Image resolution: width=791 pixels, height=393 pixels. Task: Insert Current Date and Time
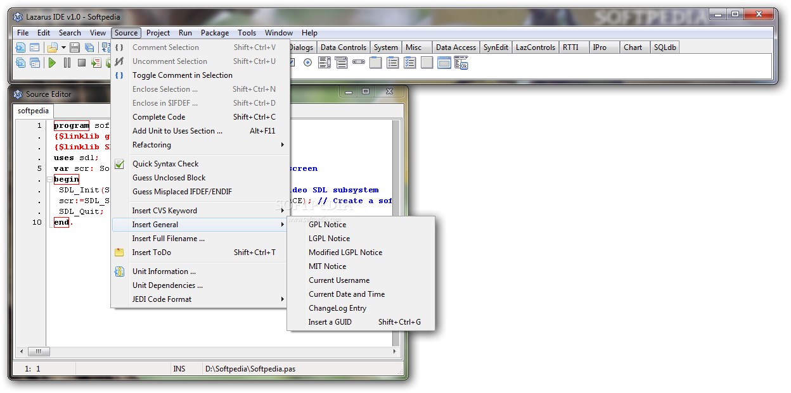coord(361,294)
